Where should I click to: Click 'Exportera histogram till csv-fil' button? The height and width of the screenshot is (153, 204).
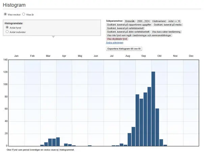124,49
